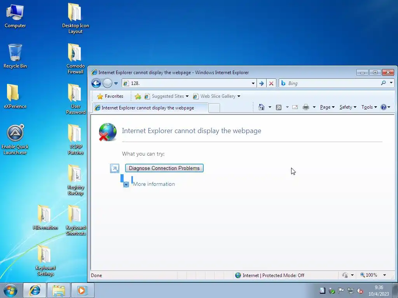Open a new tab with blank tab button
Screen dimensions: 398x298
point(214,108)
